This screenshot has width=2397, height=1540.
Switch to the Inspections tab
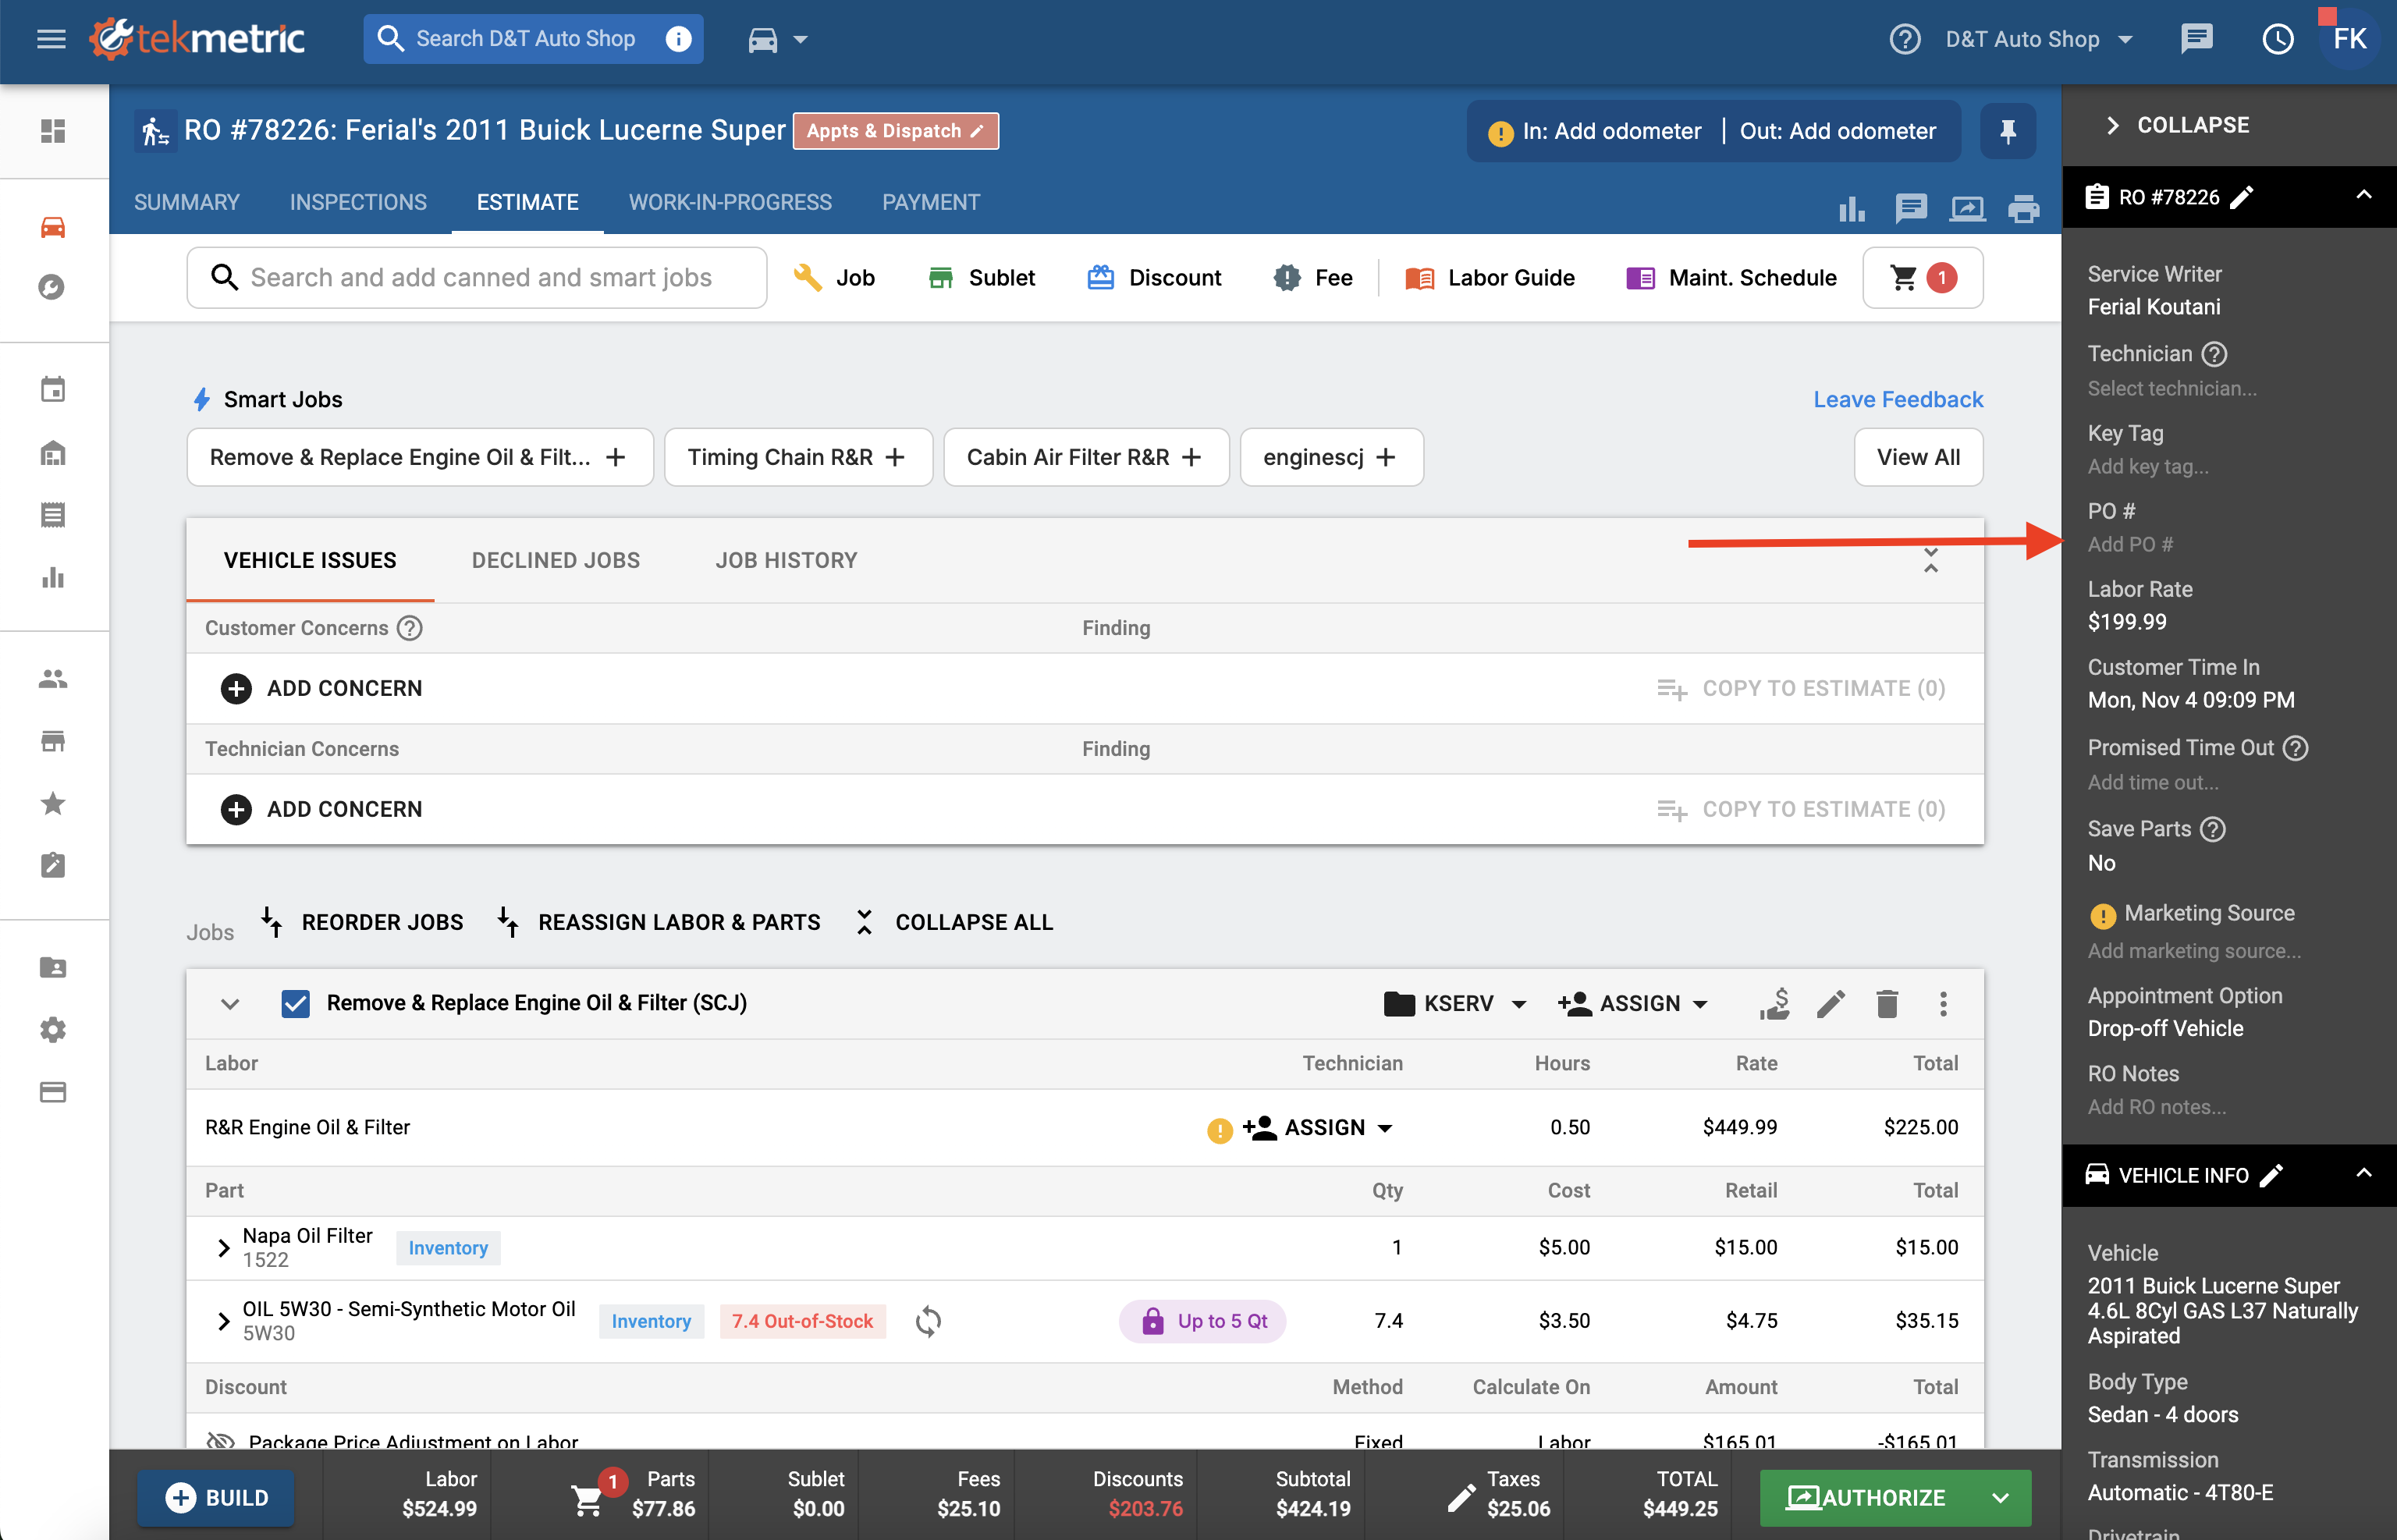pyautogui.click(x=358, y=202)
